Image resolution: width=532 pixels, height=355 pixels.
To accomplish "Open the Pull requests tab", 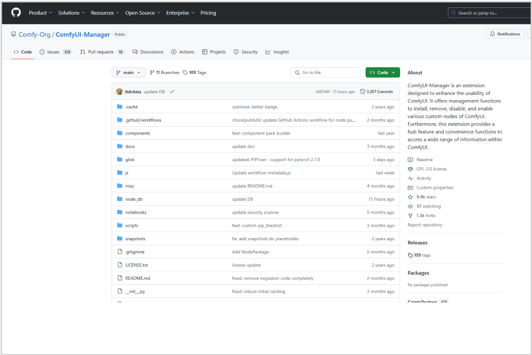I will point(102,52).
